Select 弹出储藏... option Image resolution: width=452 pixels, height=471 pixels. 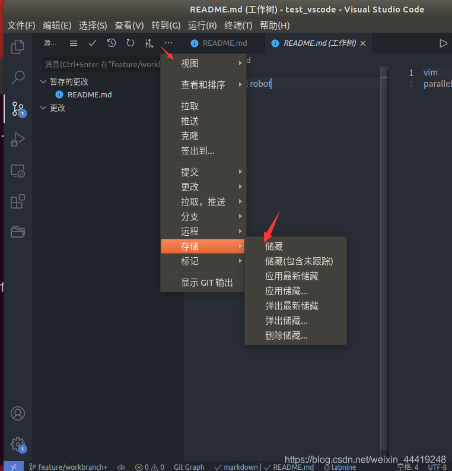[296, 321]
